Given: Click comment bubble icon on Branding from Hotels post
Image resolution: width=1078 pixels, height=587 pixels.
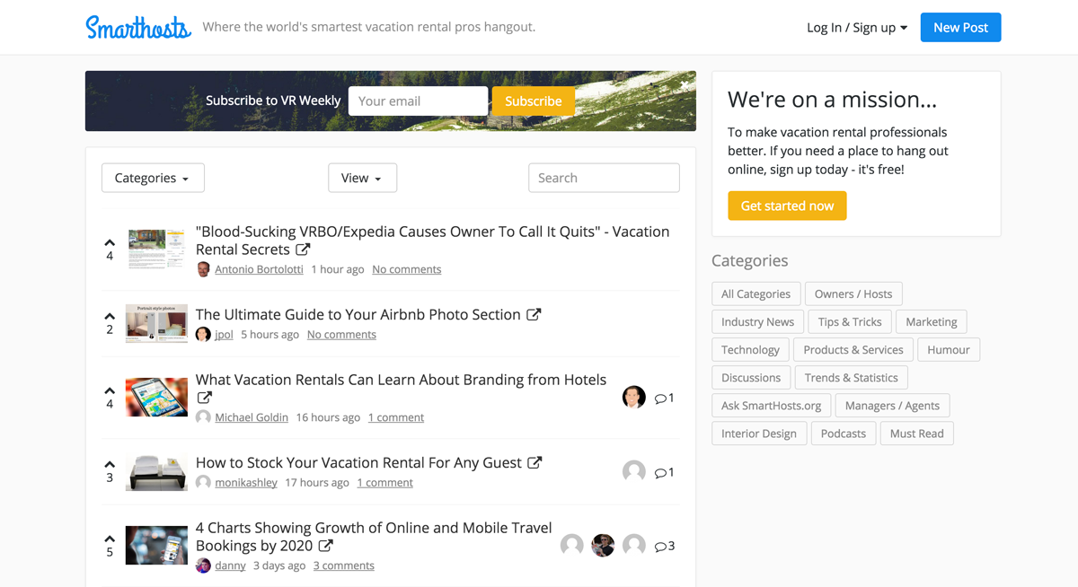Looking at the screenshot, I should coord(660,399).
